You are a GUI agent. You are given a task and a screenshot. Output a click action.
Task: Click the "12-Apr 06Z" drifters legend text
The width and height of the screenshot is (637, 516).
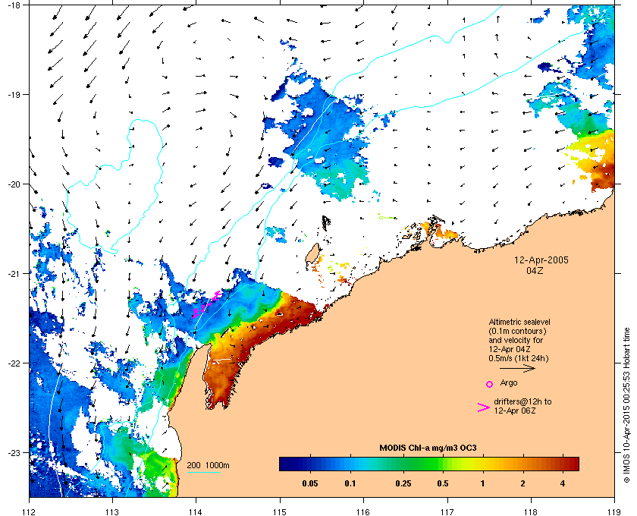coord(515,411)
